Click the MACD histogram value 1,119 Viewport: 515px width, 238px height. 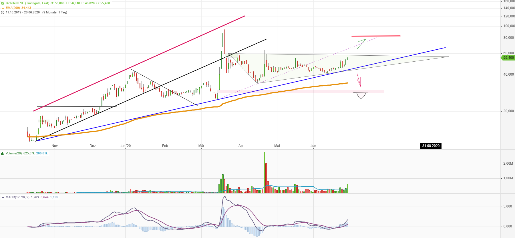(x=54, y=197)
